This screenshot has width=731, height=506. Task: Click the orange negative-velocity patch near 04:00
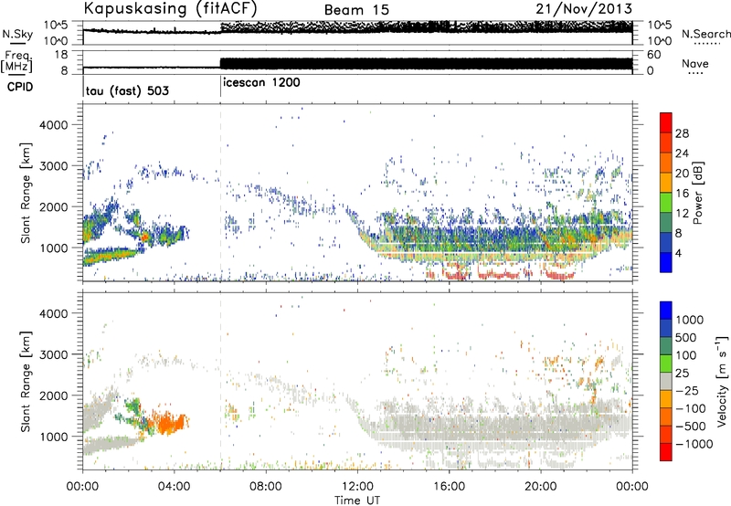click(170, 423)
